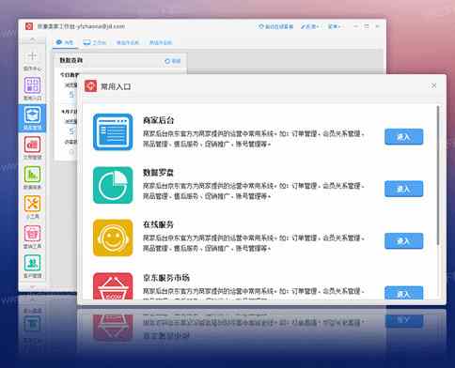Click the online customer service icon in title bar
Screen dimensions: 455x368
tap(261, 26)
